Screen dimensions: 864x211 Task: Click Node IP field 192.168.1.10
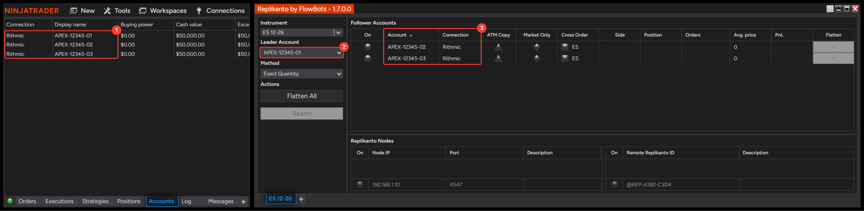(407, 185)
